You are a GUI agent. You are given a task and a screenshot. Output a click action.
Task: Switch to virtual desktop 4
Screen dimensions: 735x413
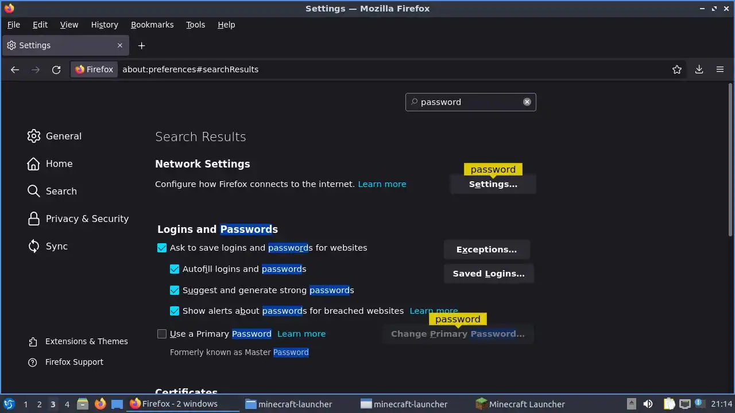67,404
